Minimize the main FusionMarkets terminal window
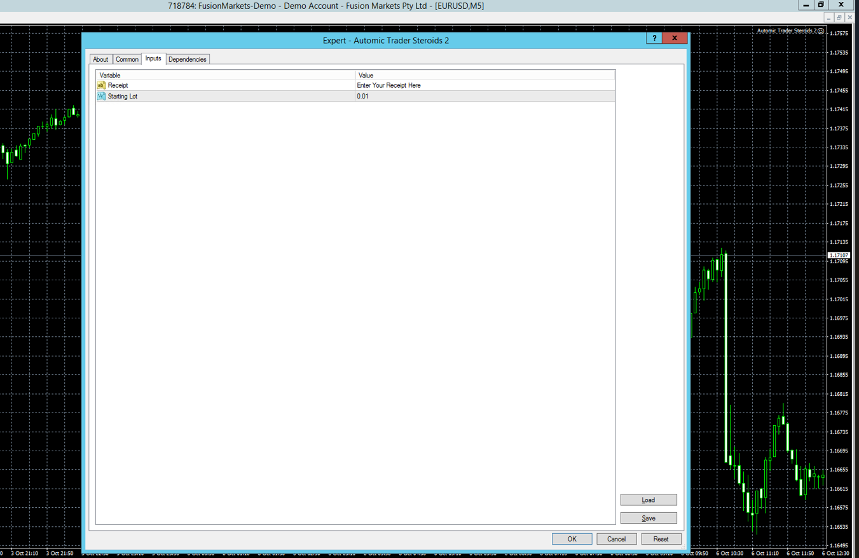The width and height of the screenshot is (859, 558). (806, 5)
